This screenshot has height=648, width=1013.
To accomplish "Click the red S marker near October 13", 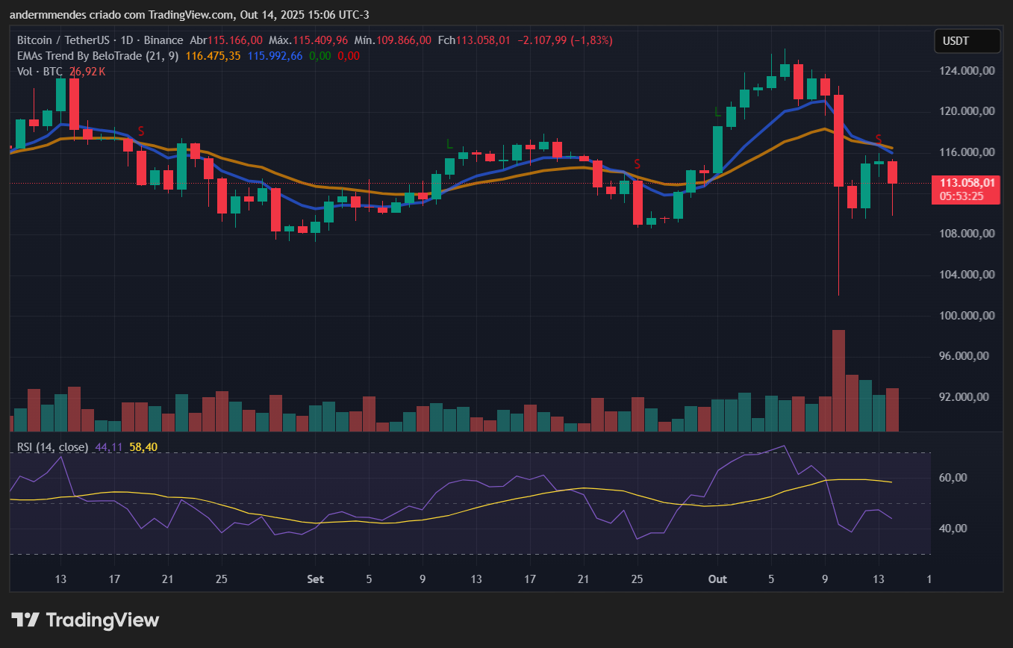I will coord(879,140).
